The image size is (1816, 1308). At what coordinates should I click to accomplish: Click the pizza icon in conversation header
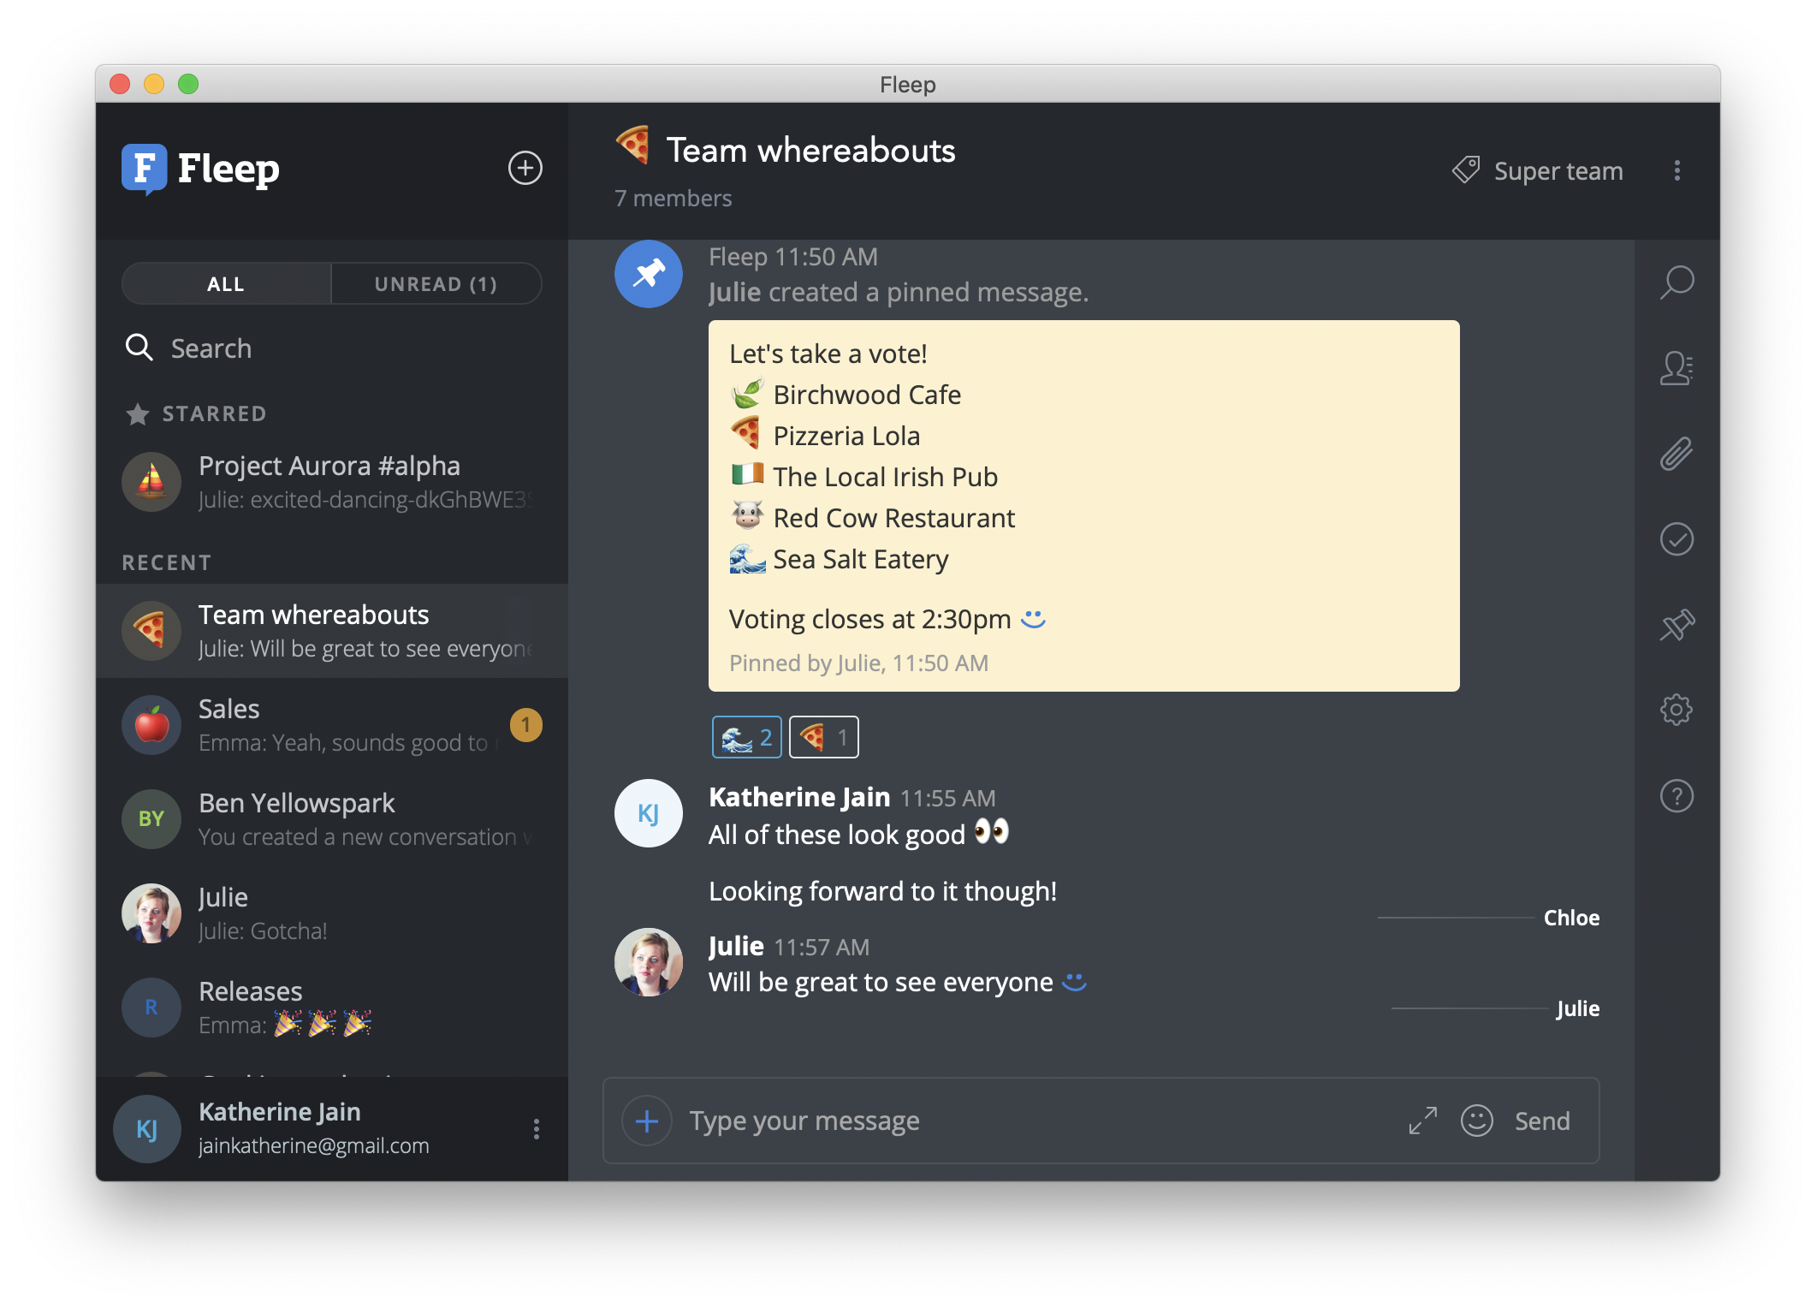click(634, 146)
